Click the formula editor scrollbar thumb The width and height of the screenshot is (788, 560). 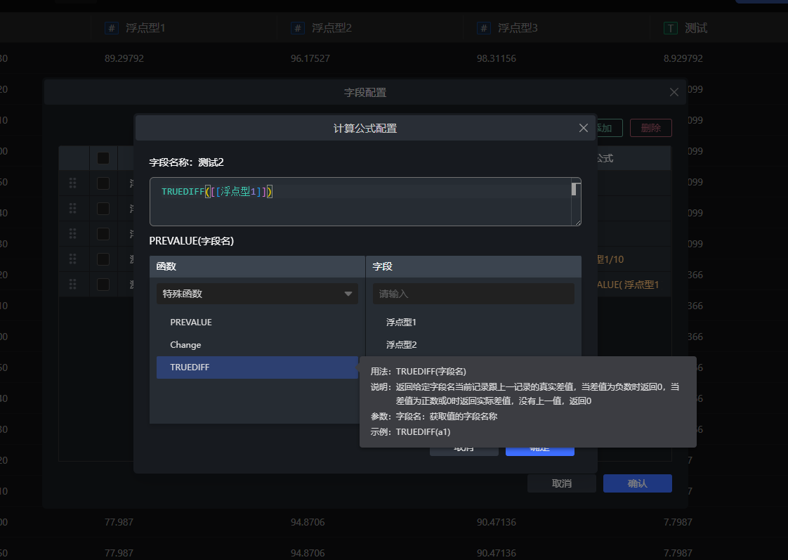pos(574,189)
